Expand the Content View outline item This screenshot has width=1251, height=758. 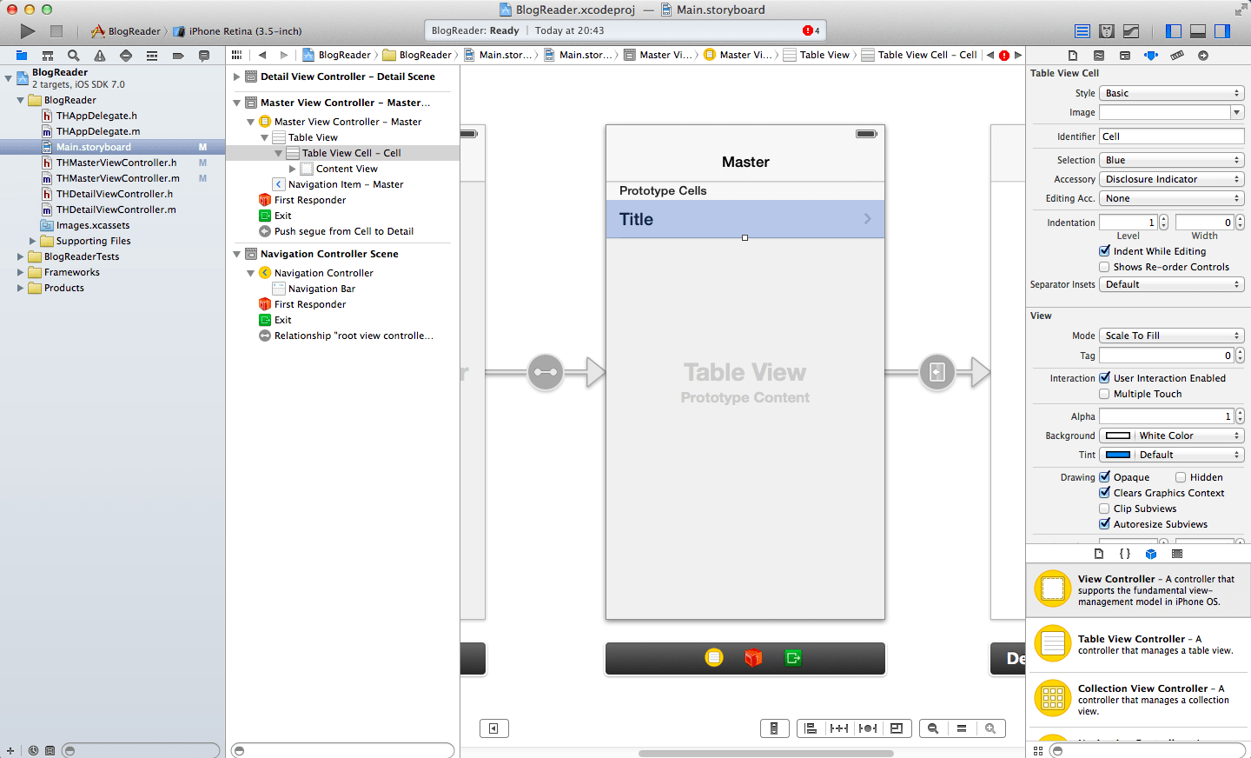coord(293,169)
